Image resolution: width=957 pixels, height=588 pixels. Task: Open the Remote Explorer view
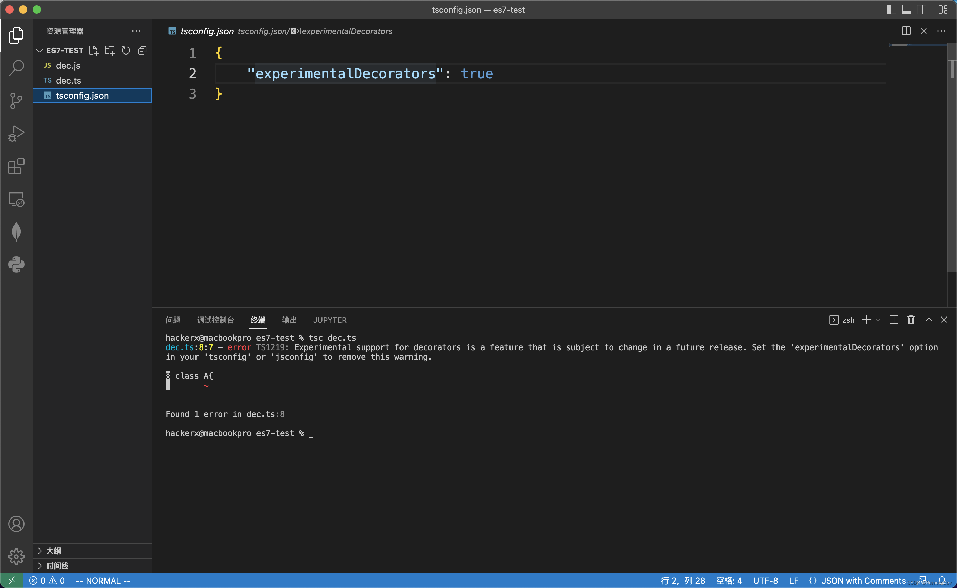pyautogui.click(x=16, y=200)
